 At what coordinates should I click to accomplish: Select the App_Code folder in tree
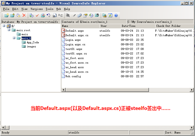coord(33,42)
